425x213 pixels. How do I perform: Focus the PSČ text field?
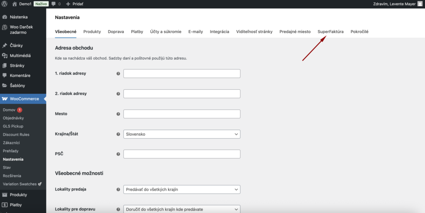[x=182, y=154]
